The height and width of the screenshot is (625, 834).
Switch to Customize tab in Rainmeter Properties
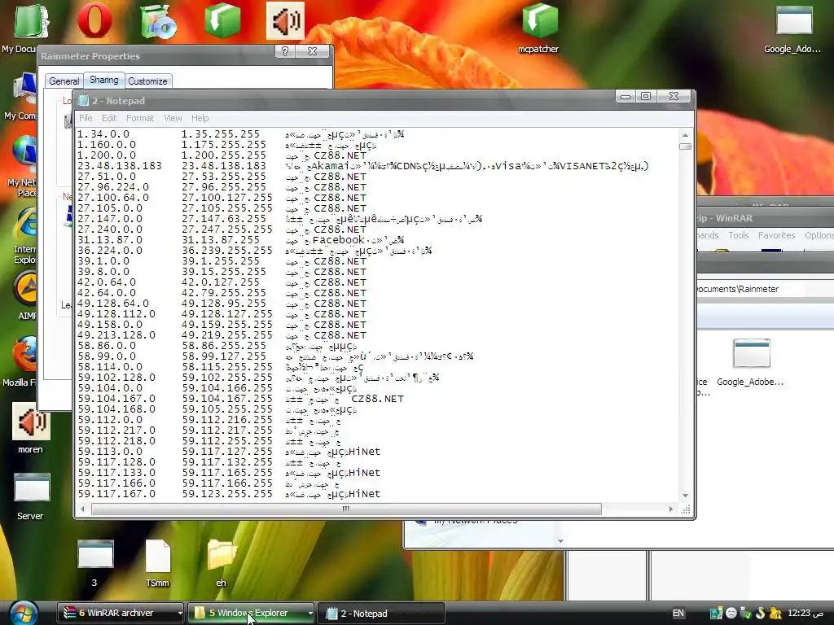coord(148,81)
